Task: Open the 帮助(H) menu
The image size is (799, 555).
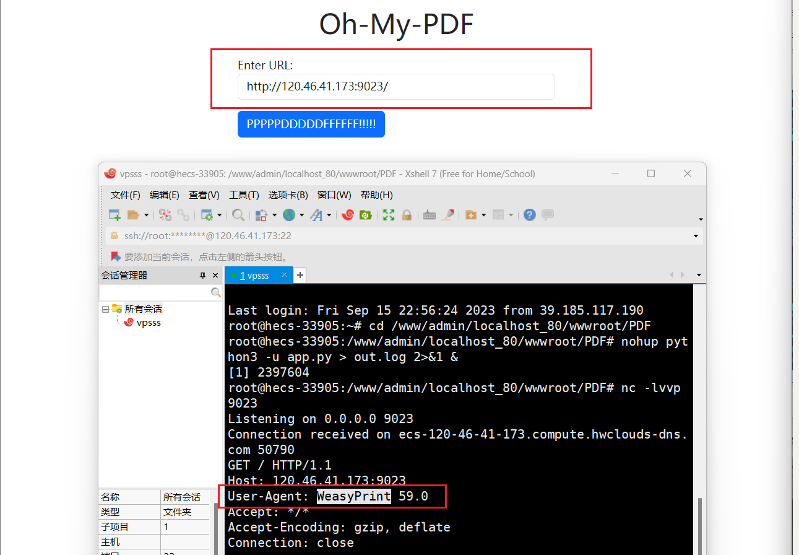Action: coord(377,195)
